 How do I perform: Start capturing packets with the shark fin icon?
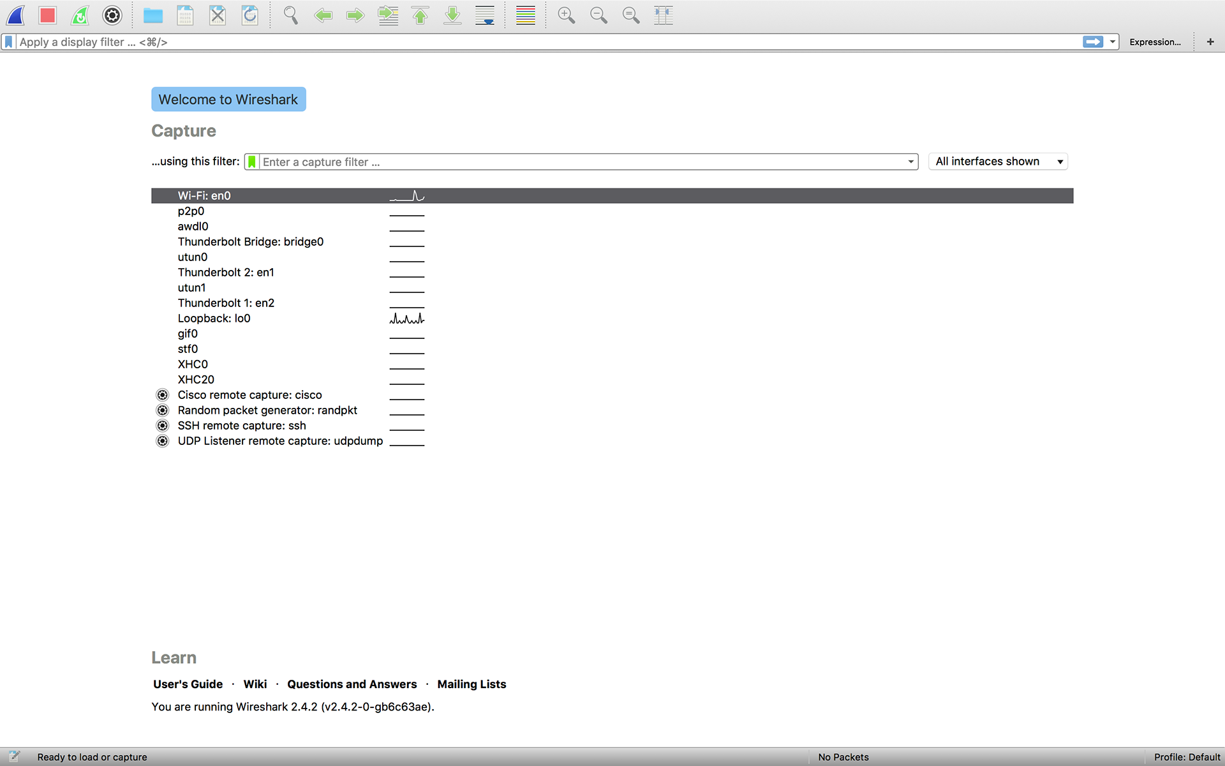15,15
